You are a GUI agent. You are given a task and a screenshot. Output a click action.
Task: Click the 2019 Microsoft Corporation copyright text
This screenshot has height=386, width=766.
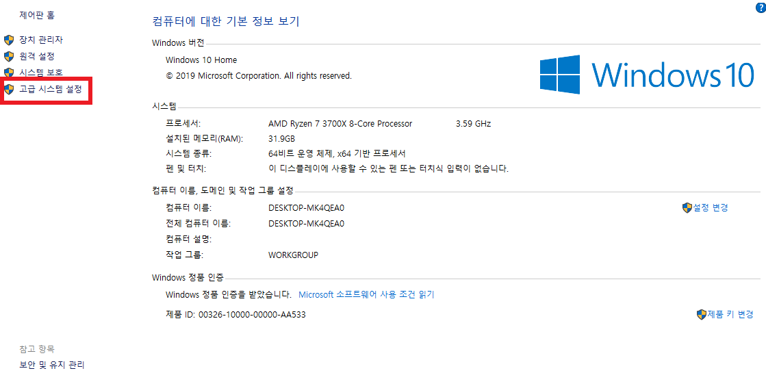pos(259,76)
